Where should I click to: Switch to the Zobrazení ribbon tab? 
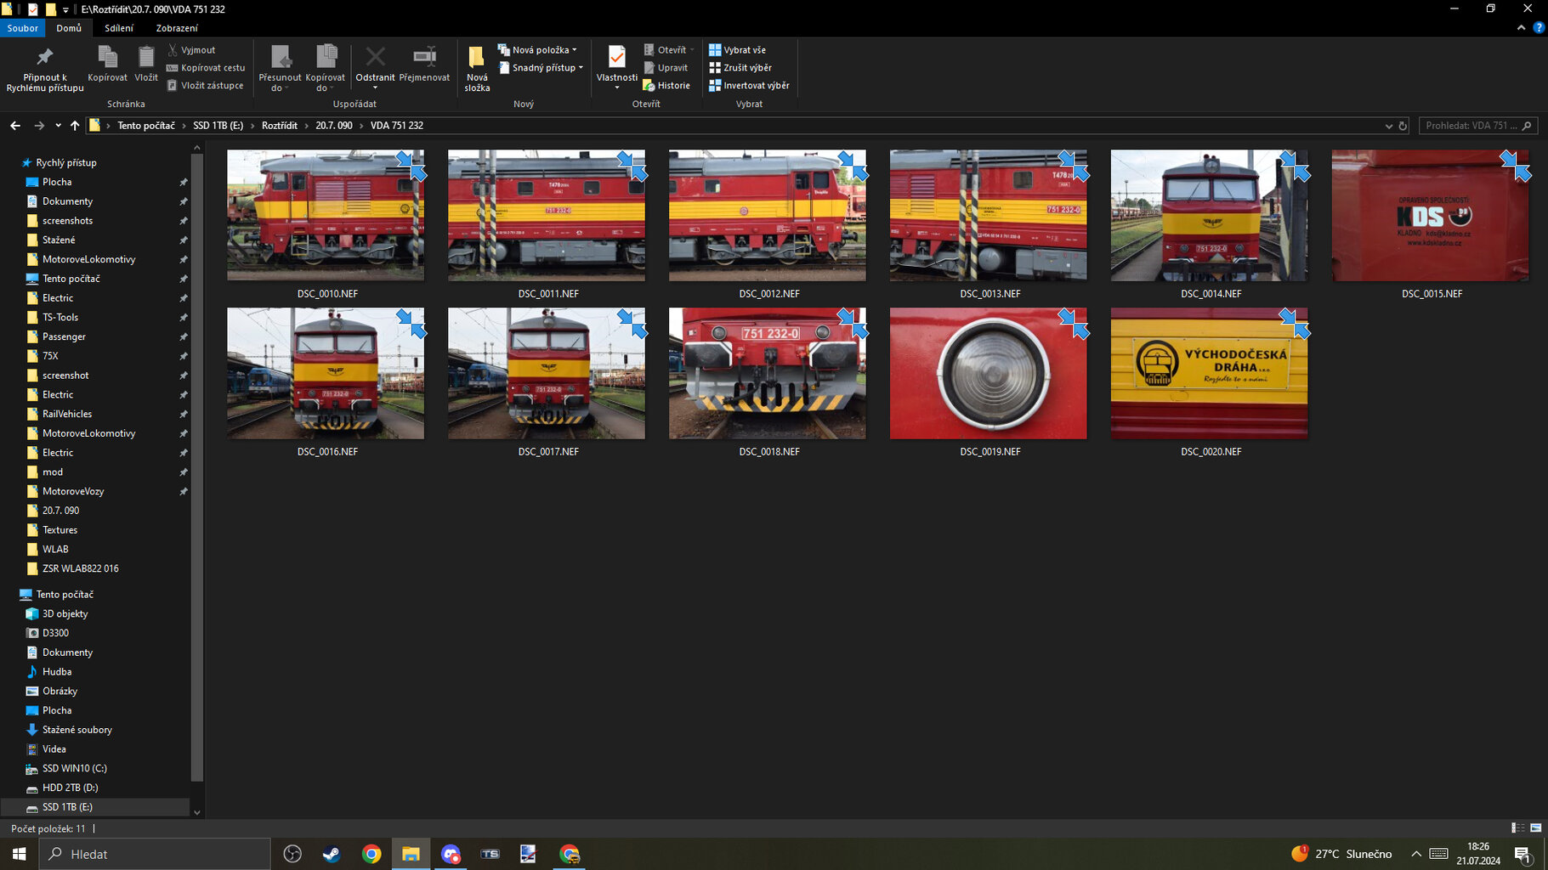coord(177,28)
